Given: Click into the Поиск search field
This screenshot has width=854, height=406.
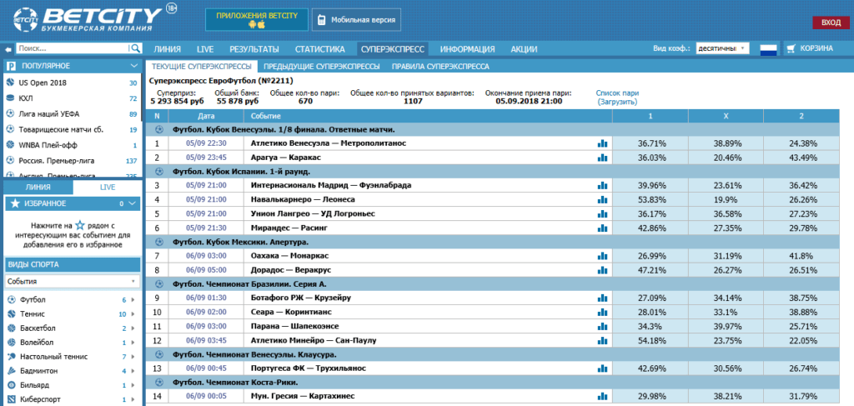Looking at the screenshot, I should click(73, 48).
